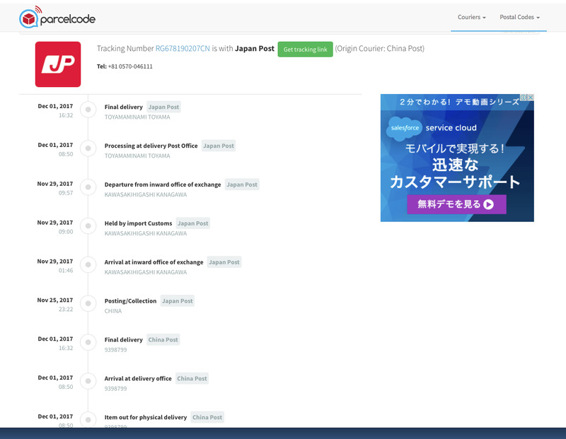Click timeline circle for Posting/Collection event
Viewport: 566px width, 439px height.
pyautogui.click(x=88, y=304)
